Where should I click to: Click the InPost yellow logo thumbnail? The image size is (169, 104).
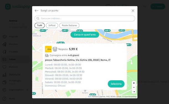pyautogui.click(x=48, y=49)
